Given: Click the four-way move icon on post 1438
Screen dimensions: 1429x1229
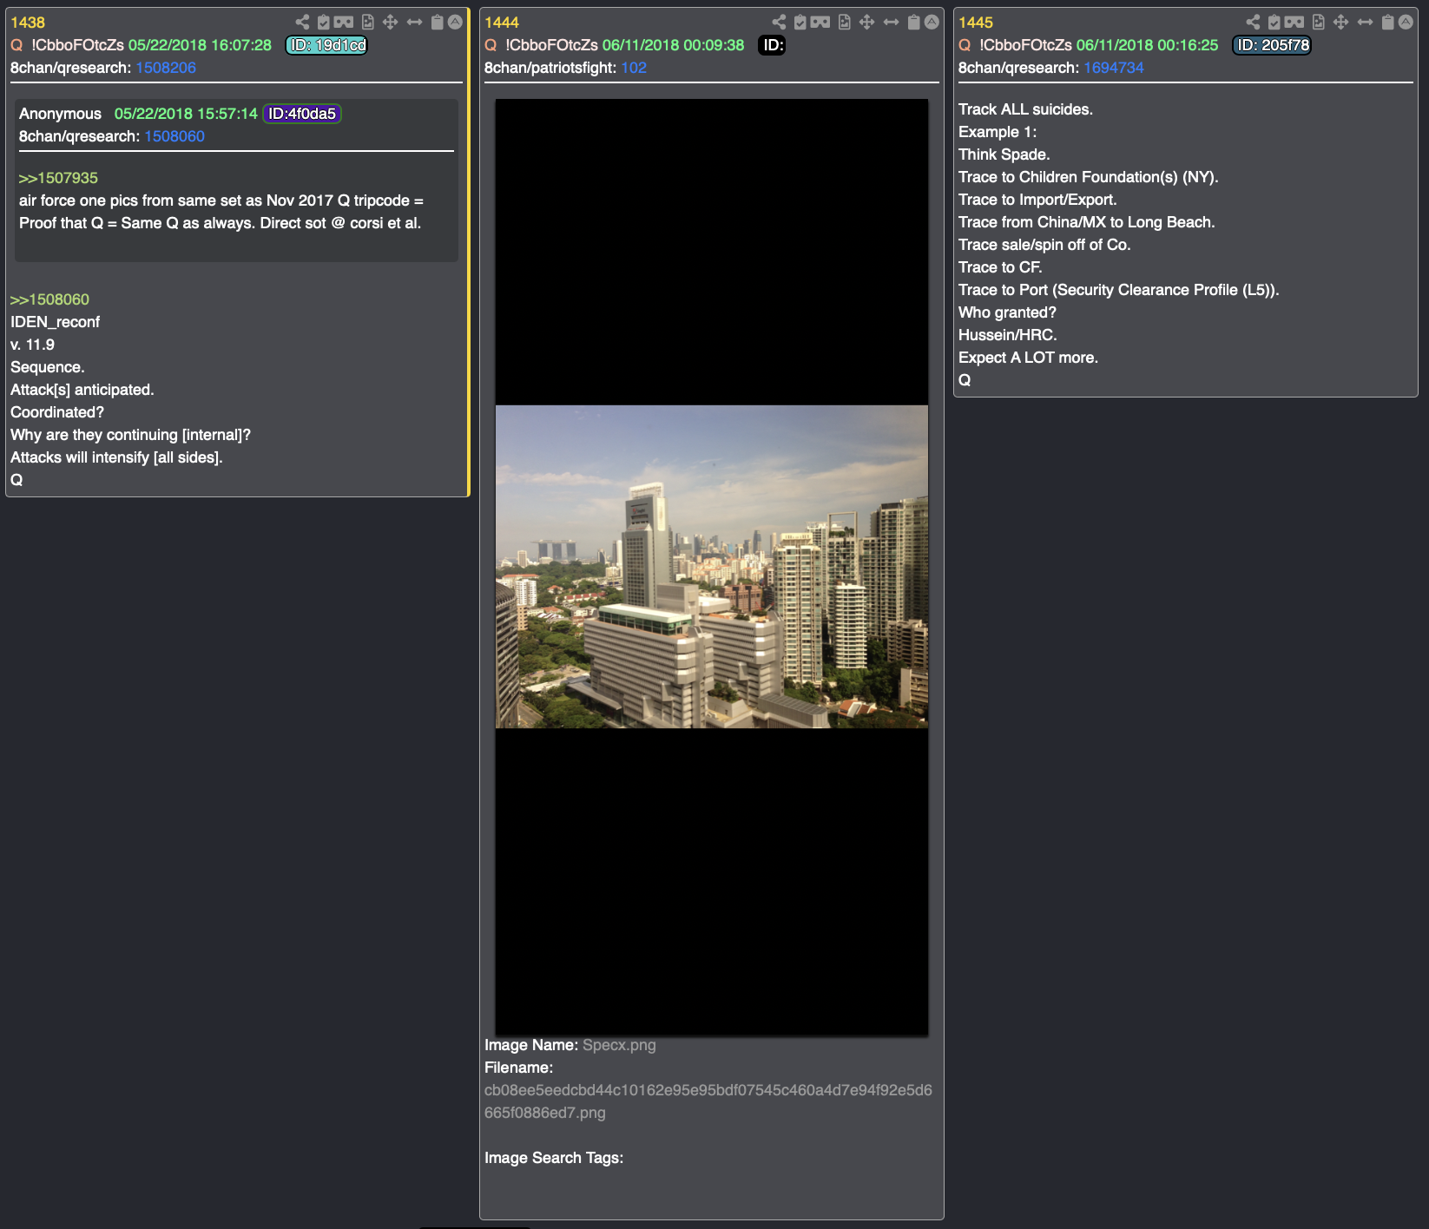Looking at the screenshot, I should pyautogui.click(x=391, y=23).
